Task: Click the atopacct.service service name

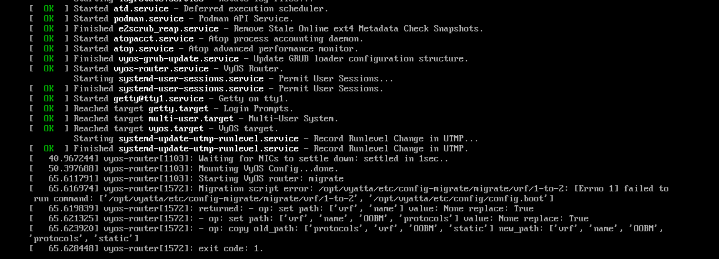Action: [153, 39]
